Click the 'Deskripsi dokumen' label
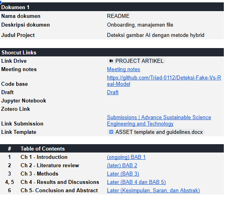Screen dimensions: 227x197 25,25
